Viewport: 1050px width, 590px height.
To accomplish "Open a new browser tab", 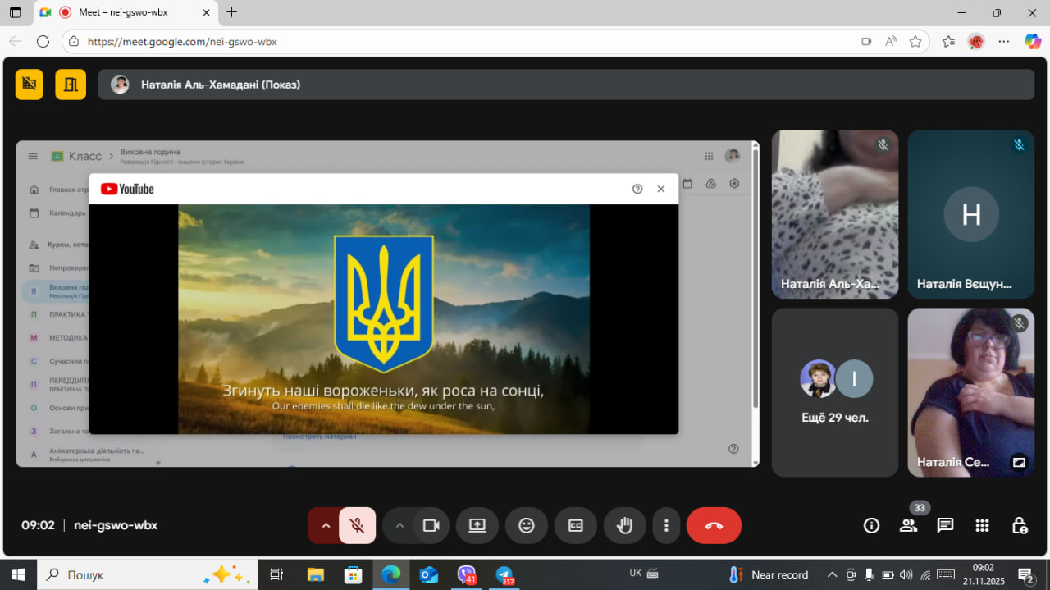I will click(232, 12).
